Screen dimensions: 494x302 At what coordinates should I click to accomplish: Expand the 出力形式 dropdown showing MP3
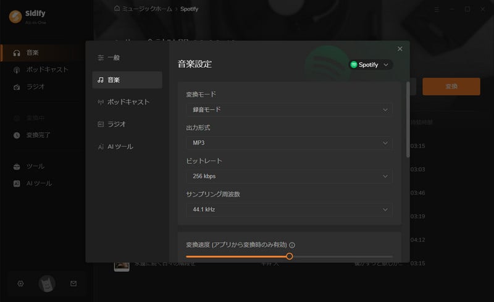(x=289, y=143)
